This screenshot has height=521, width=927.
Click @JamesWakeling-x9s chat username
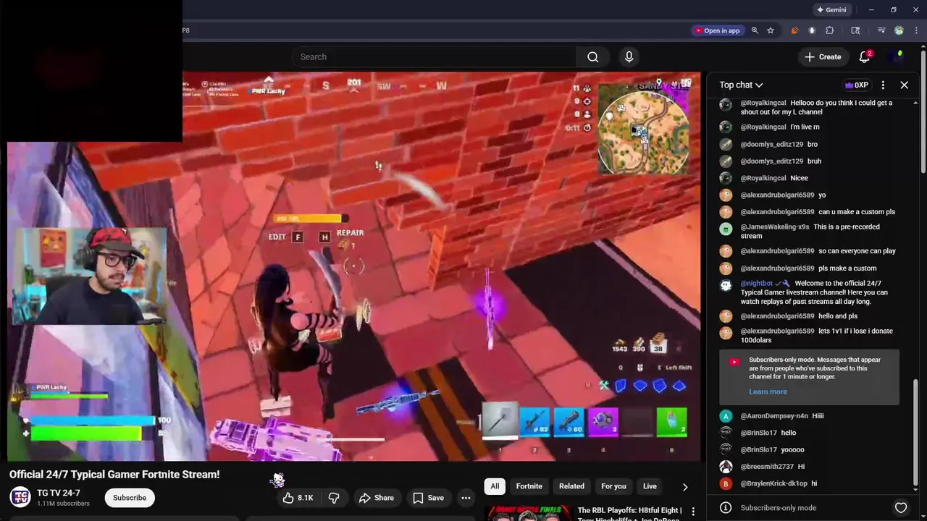775,227
